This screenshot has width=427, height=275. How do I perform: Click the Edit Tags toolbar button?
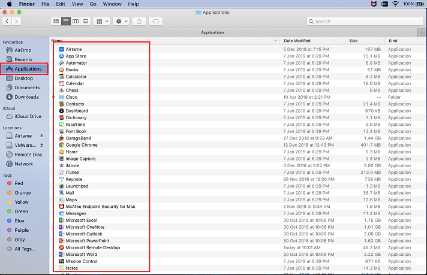point(155,21)
